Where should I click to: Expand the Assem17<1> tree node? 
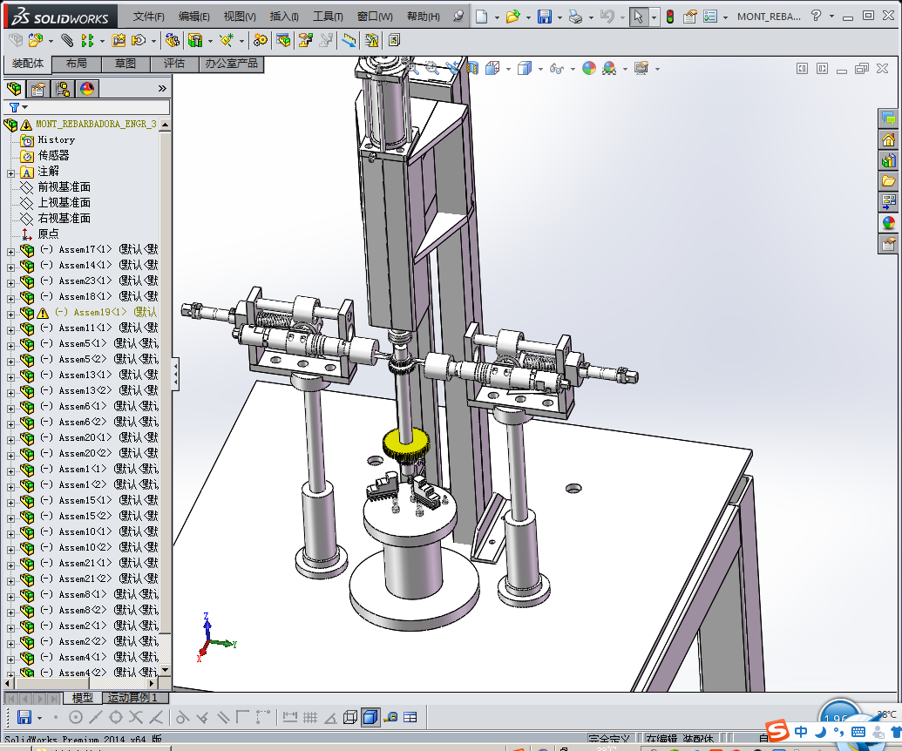[10, 250]
